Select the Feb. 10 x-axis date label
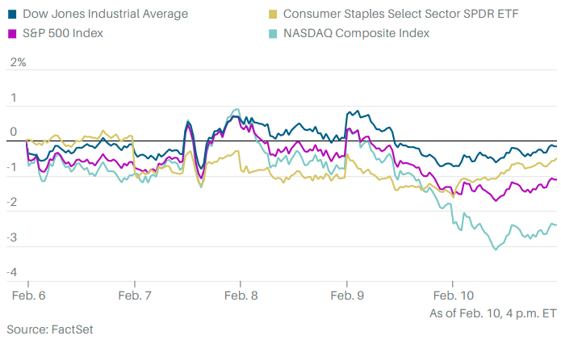 [454, 296]
